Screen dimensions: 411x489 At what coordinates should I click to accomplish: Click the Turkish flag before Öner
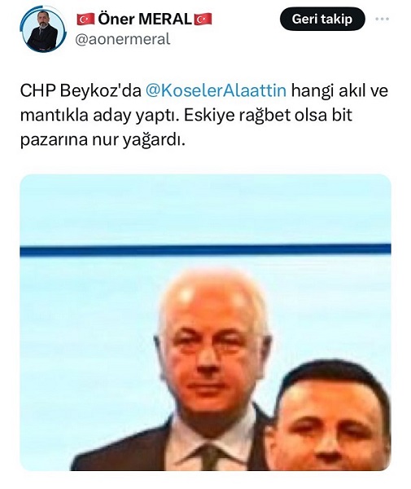(85, 20)
